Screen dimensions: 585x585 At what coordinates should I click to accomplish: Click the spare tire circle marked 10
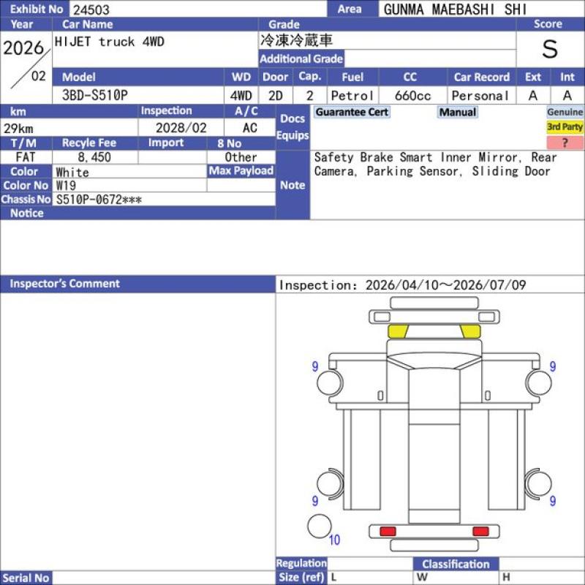(x=320, y=526)
